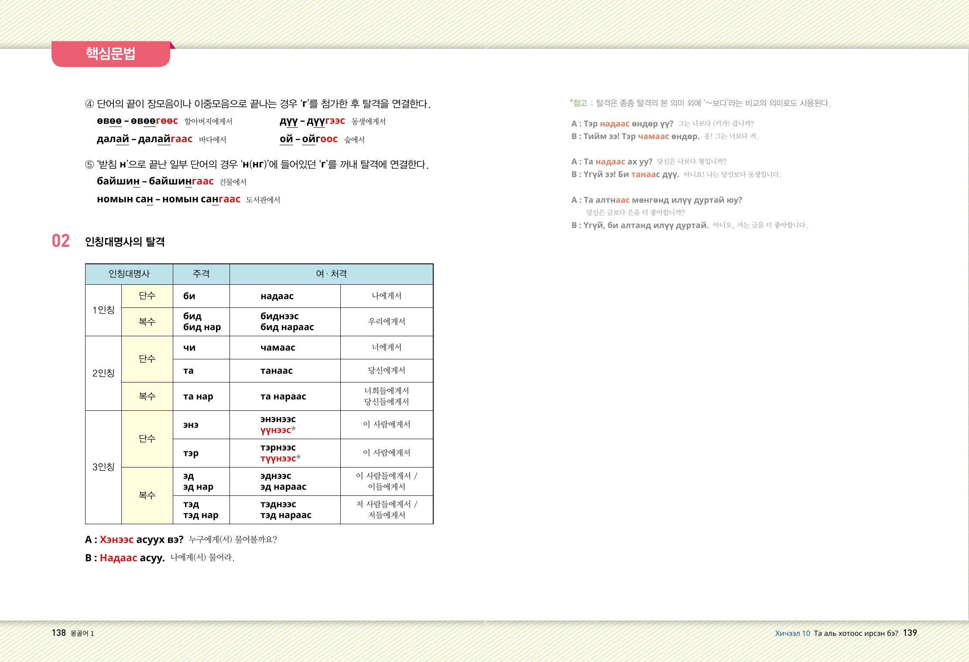The height and width of the screenshot is (662, 969).
Task: Click the 1인칭 row label
Action: click(103, 310)
